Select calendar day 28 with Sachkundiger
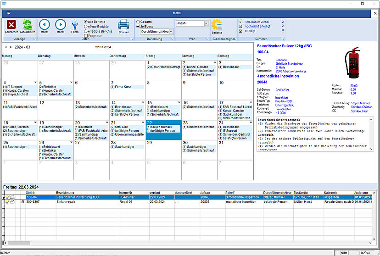Image resolution: width=380 pixels, height=256 pixels. point(126,147)
